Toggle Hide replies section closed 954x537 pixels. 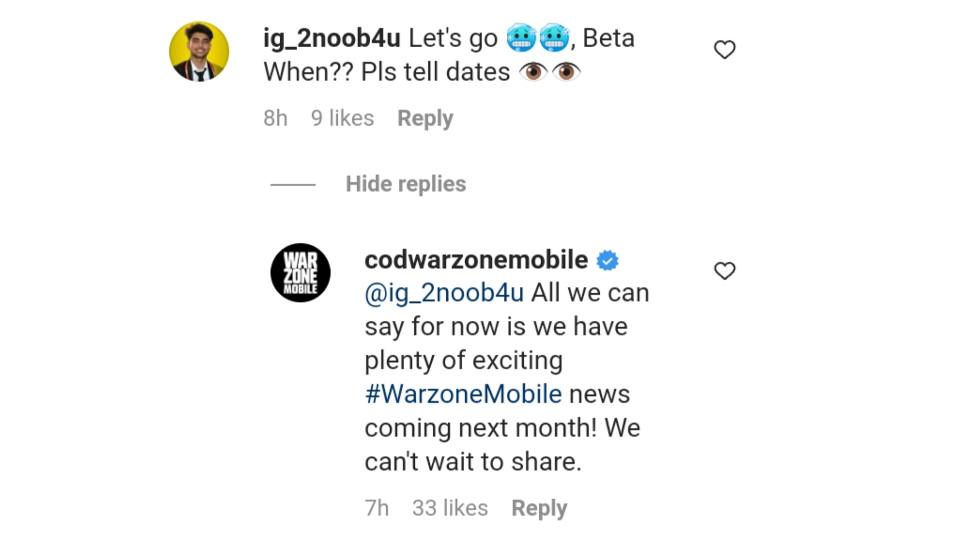point(405,184)
